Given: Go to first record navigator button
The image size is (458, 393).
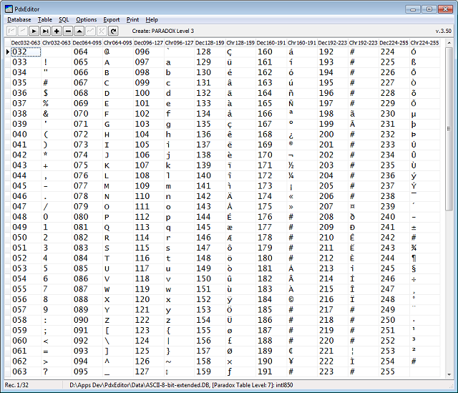Looking at the screenshot, I should coord(11,31).
